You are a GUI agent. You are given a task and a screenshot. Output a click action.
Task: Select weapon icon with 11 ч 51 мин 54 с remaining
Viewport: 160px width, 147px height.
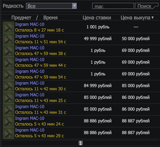click(x=9, y=39)
